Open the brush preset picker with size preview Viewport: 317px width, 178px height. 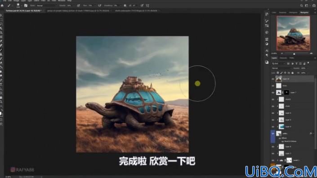coord(18,5)
